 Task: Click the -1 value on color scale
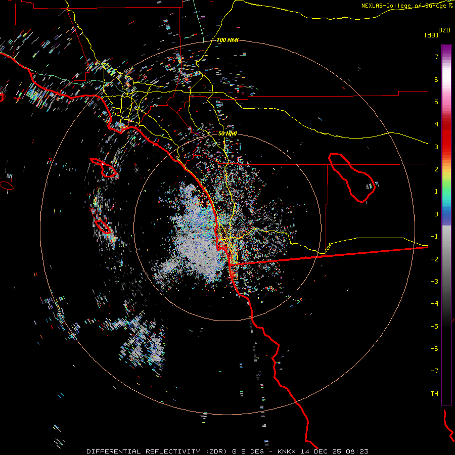click(434, 237)
